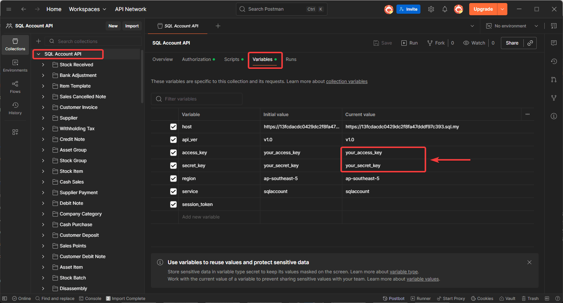The width and height of the screenshot is (563, 303).
Task: Switch to the Scripts tab
Action: click(231, 59)
